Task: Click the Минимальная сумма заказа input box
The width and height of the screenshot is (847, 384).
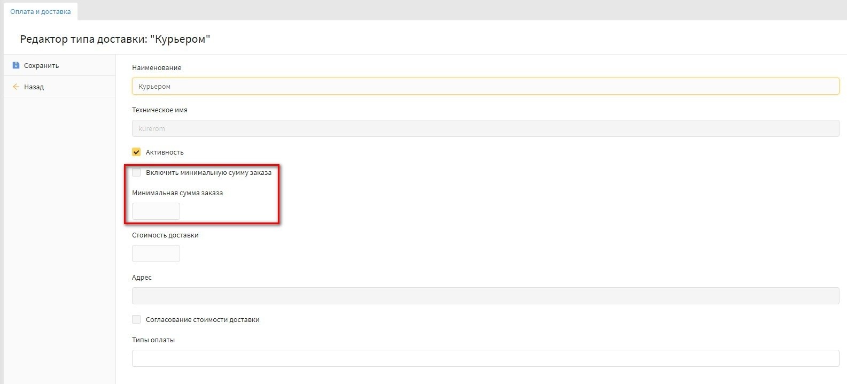Action: point(156,211)
